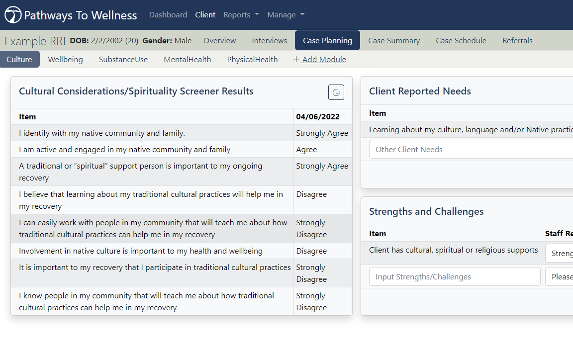
Task: Open the MentalHealth module tab
Action: coord(188,60)
